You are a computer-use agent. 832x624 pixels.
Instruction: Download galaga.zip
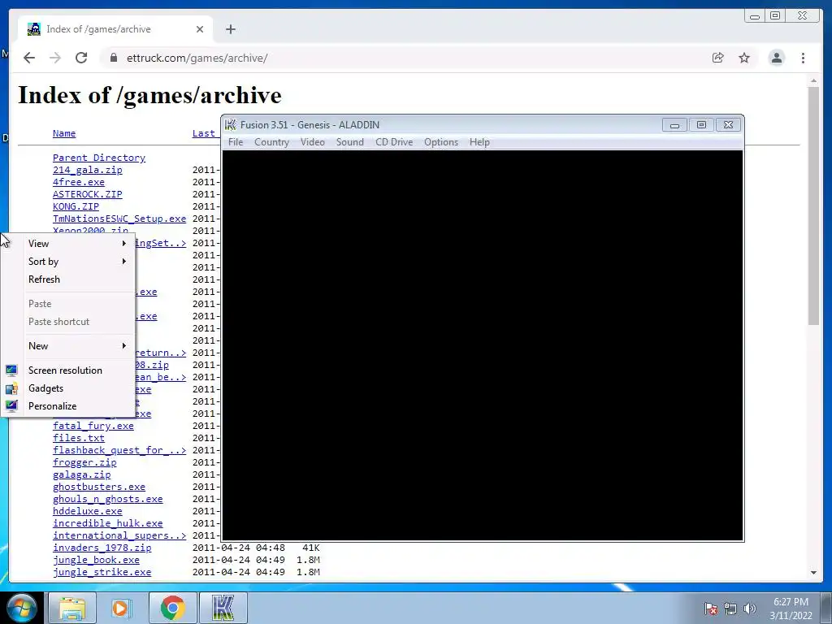(82, 474)
